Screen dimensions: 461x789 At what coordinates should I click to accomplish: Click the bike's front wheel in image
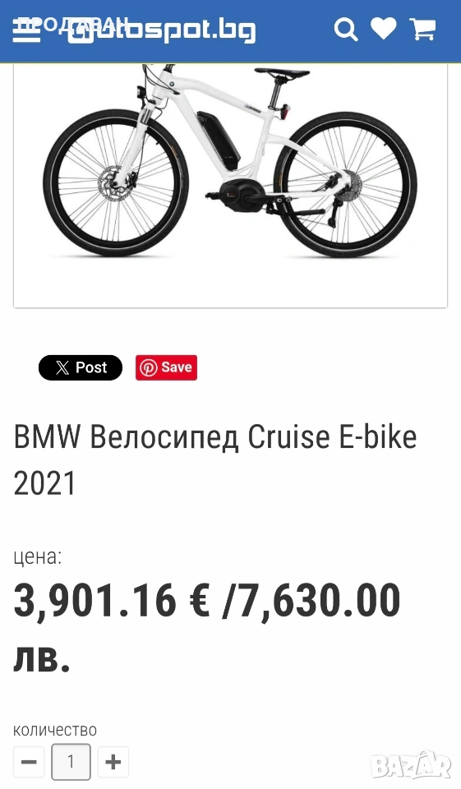(x=116, y=184)
